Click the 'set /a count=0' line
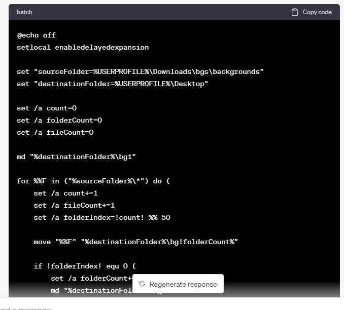The width and height of the screenshot is (344, 310). pyautogui.click(x=47, y=108)
